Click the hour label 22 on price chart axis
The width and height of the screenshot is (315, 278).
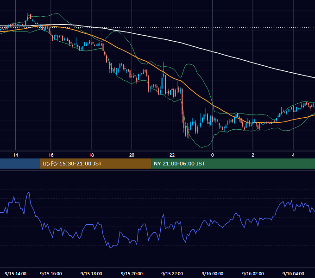coord(172,155)
